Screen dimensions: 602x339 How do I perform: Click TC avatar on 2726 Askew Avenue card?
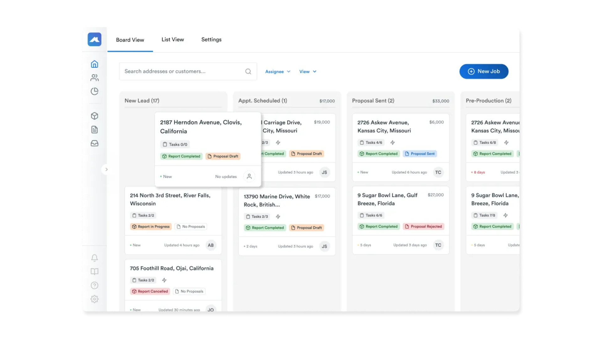coord(438,172)
